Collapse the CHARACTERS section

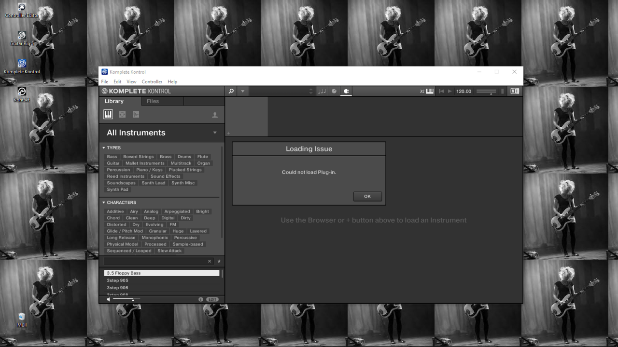(119, 202)
